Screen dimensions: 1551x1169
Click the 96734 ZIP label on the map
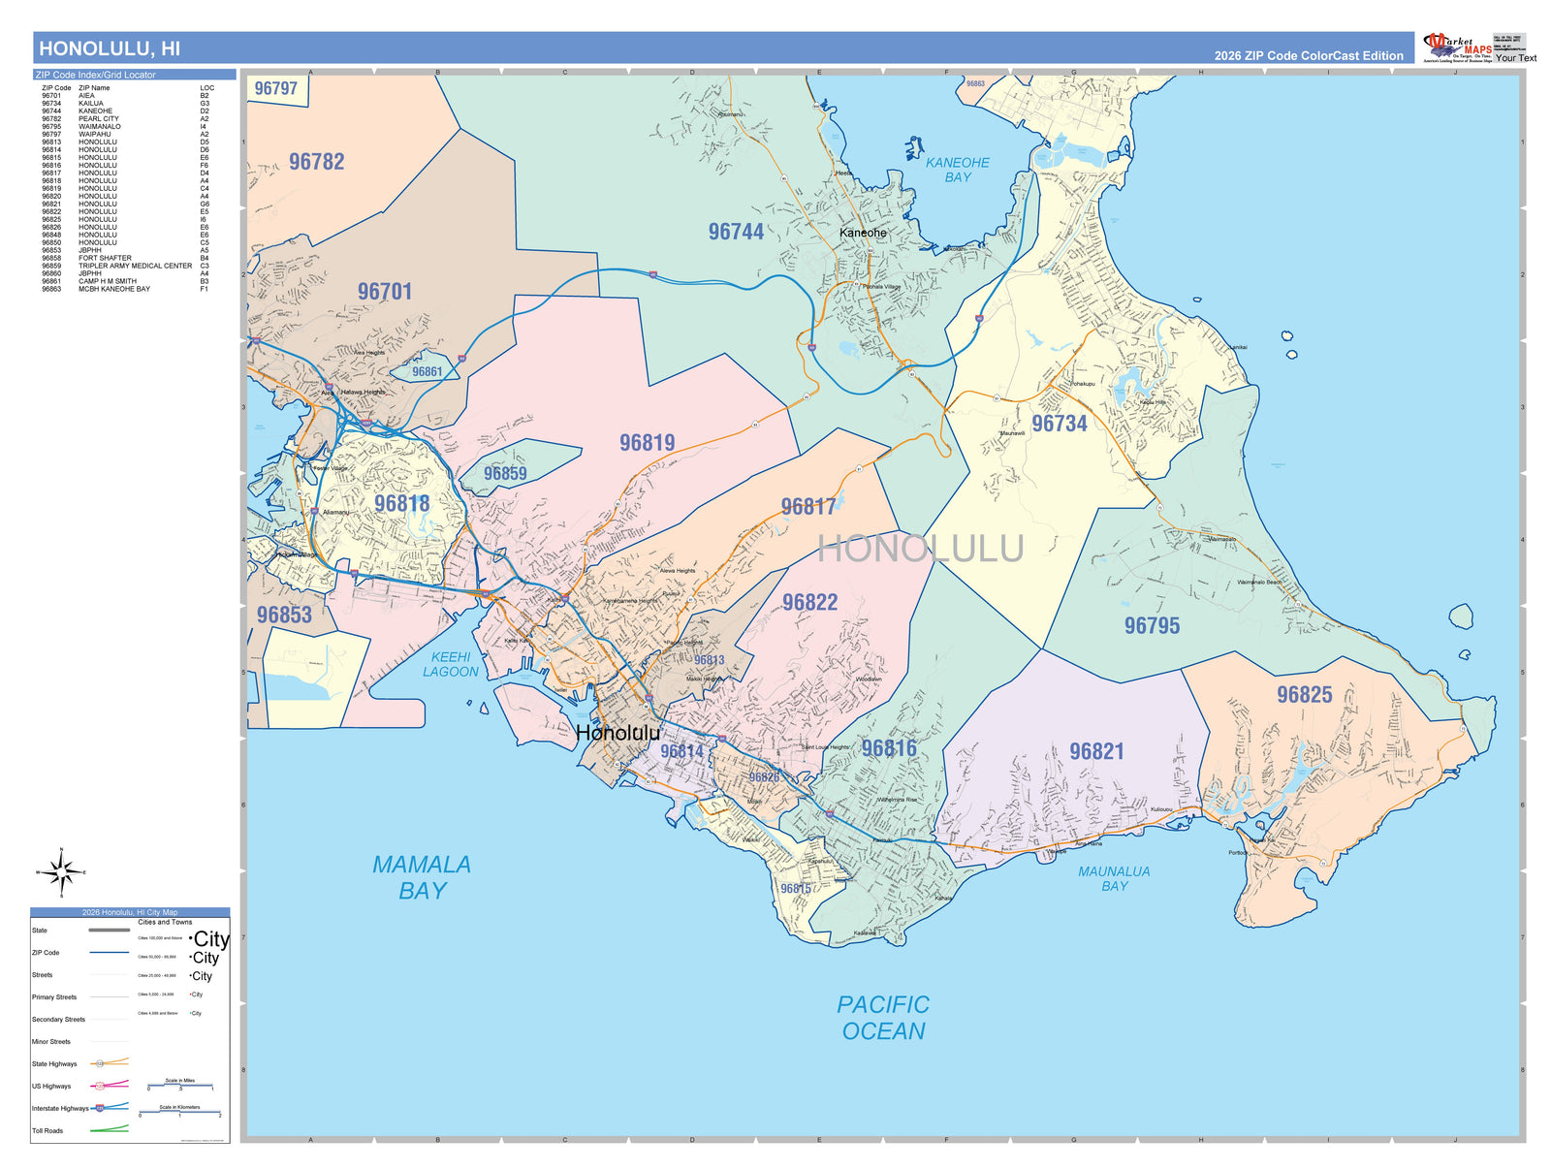coord(1060,424)
